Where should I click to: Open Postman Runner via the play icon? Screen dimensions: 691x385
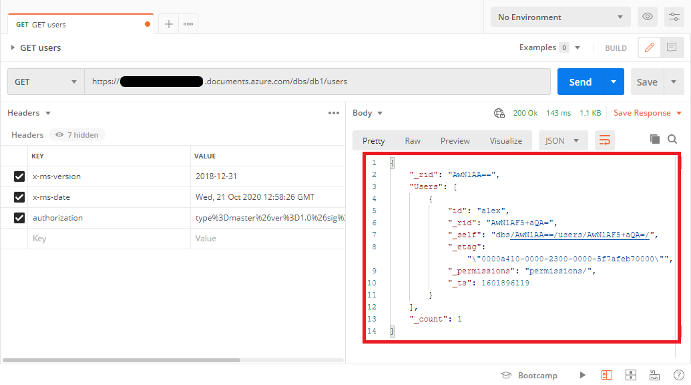pos(582,375)
